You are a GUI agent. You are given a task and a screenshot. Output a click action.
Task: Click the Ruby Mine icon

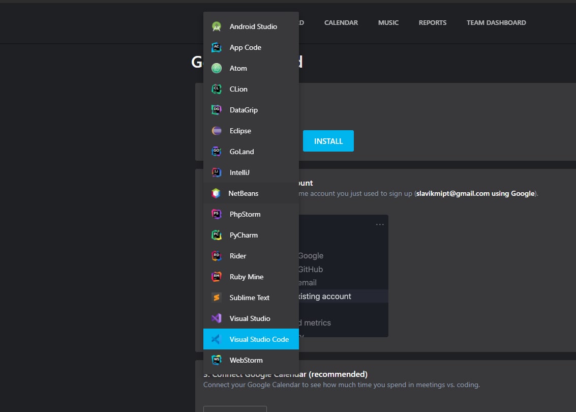(x=217, y=277)
